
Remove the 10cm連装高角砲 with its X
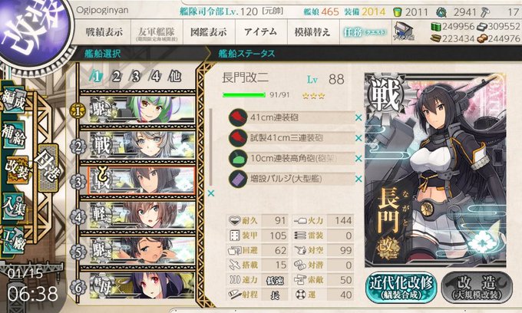pyautogui.click(x=358, y=159)
